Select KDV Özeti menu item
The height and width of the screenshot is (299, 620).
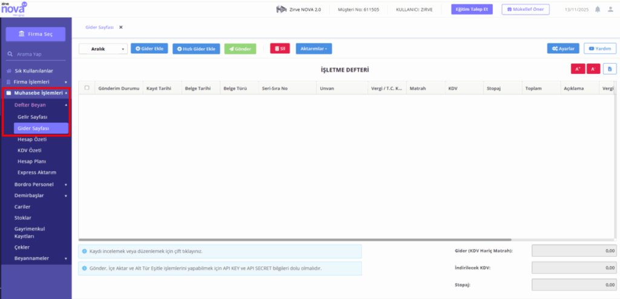[x=29, y=151]
